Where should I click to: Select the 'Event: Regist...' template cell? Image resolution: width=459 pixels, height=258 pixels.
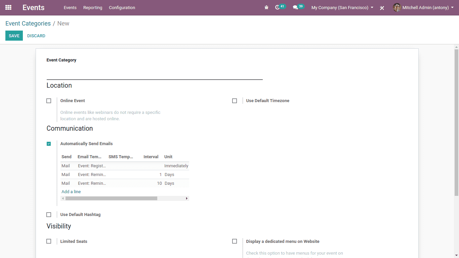pos(92,166)
